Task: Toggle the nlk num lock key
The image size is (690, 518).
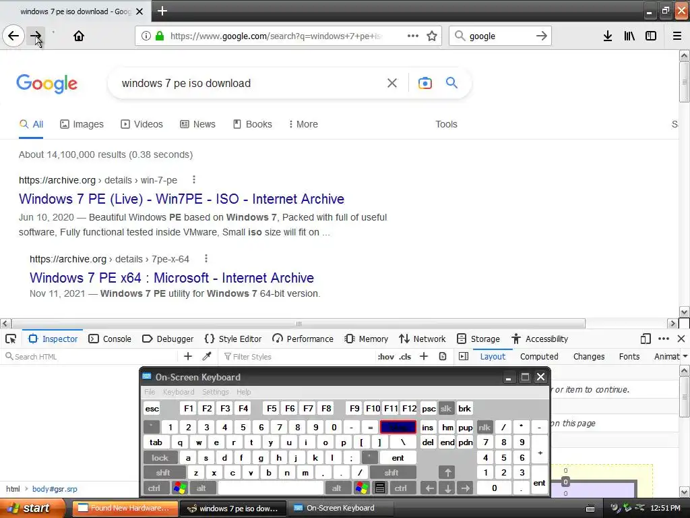Action: pyautogui.click(x=484, y=427)
